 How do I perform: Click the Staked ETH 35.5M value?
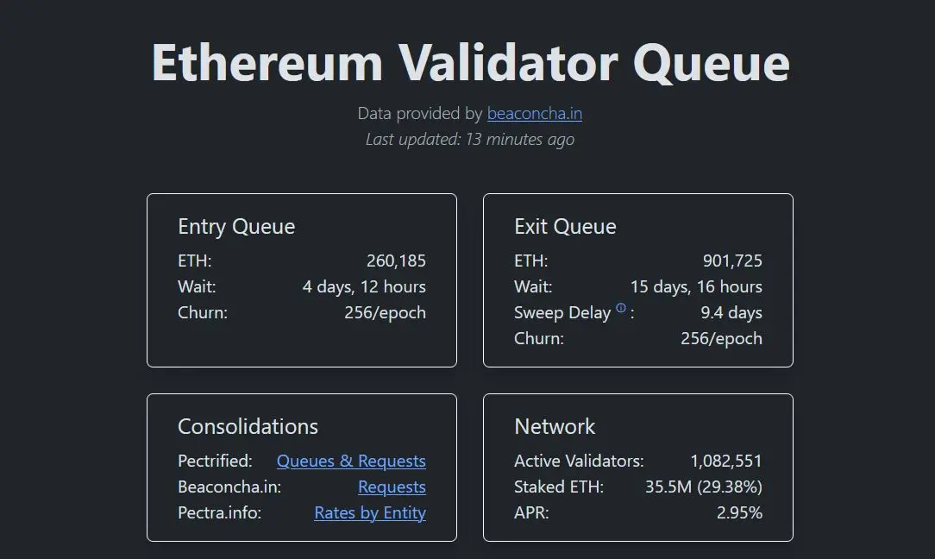click(704, 487)
